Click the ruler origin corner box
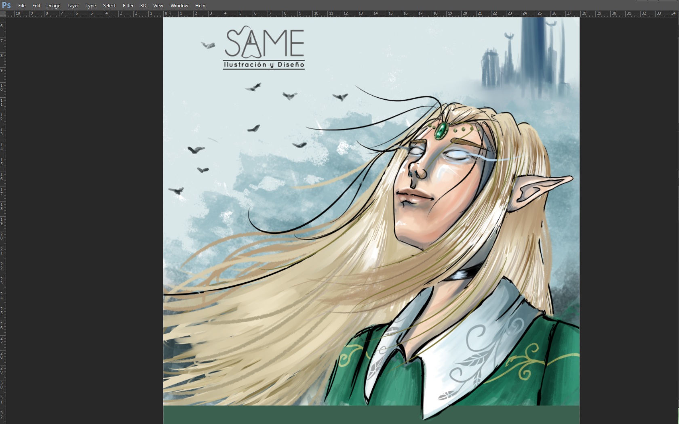Viewport: 679px width, 424px height. pos(3,14)
